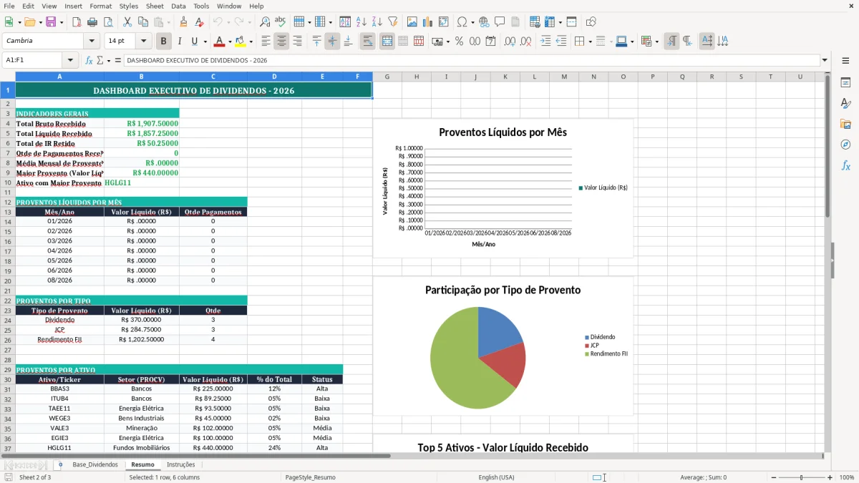Add a decimal place
859x483 pixels.
510,42
